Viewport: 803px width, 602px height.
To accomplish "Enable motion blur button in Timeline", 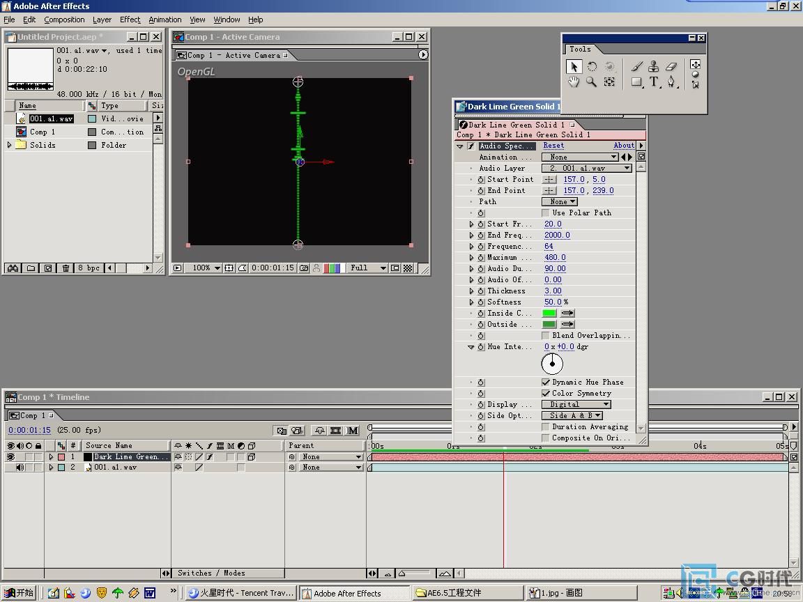I will [x=353, y=431].
